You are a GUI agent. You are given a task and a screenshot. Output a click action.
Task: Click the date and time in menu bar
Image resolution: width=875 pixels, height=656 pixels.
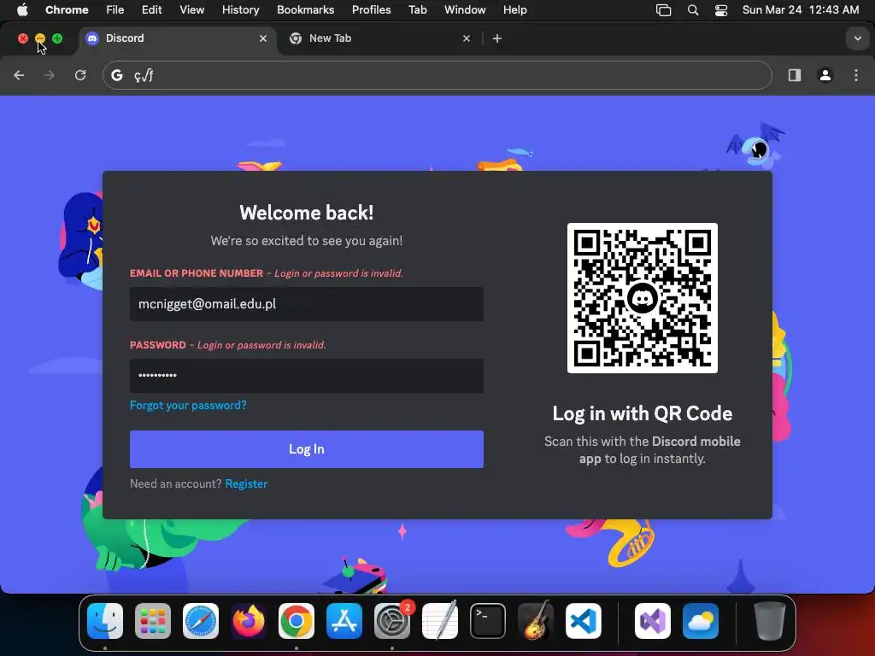[800, 10]
